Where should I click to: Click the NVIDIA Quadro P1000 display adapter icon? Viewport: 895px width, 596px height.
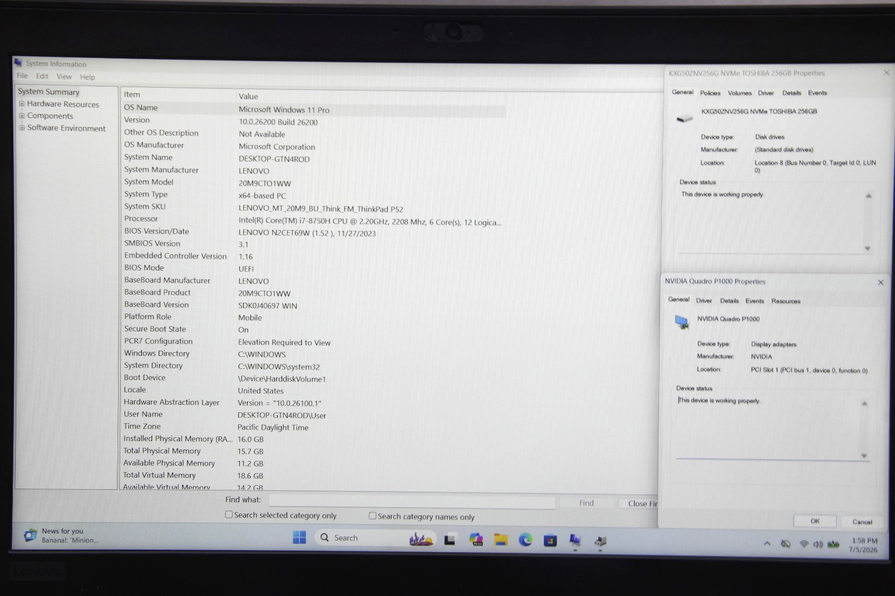tap(681, 321)
